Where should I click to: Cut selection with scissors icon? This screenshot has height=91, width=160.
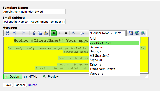click(x=34, y=33)
